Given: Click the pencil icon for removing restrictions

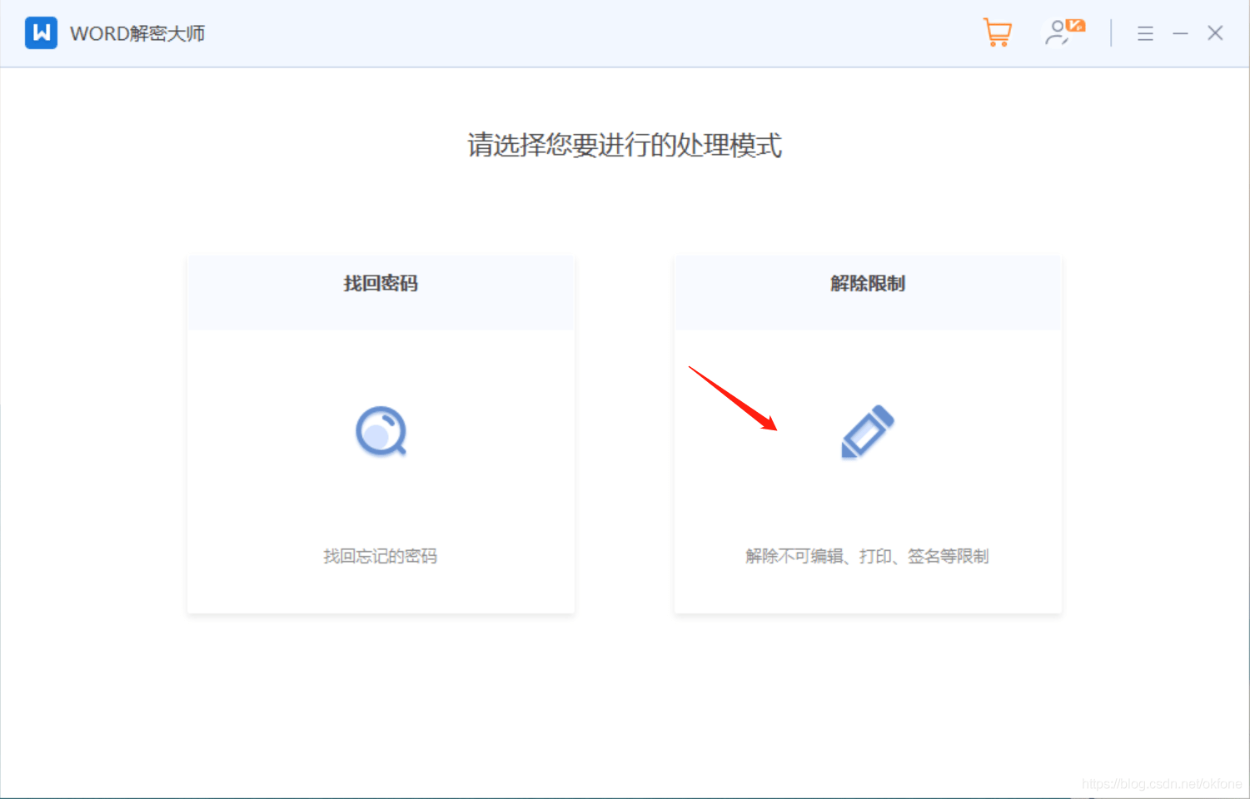Looking at the screenshot, I should point(867,431).
